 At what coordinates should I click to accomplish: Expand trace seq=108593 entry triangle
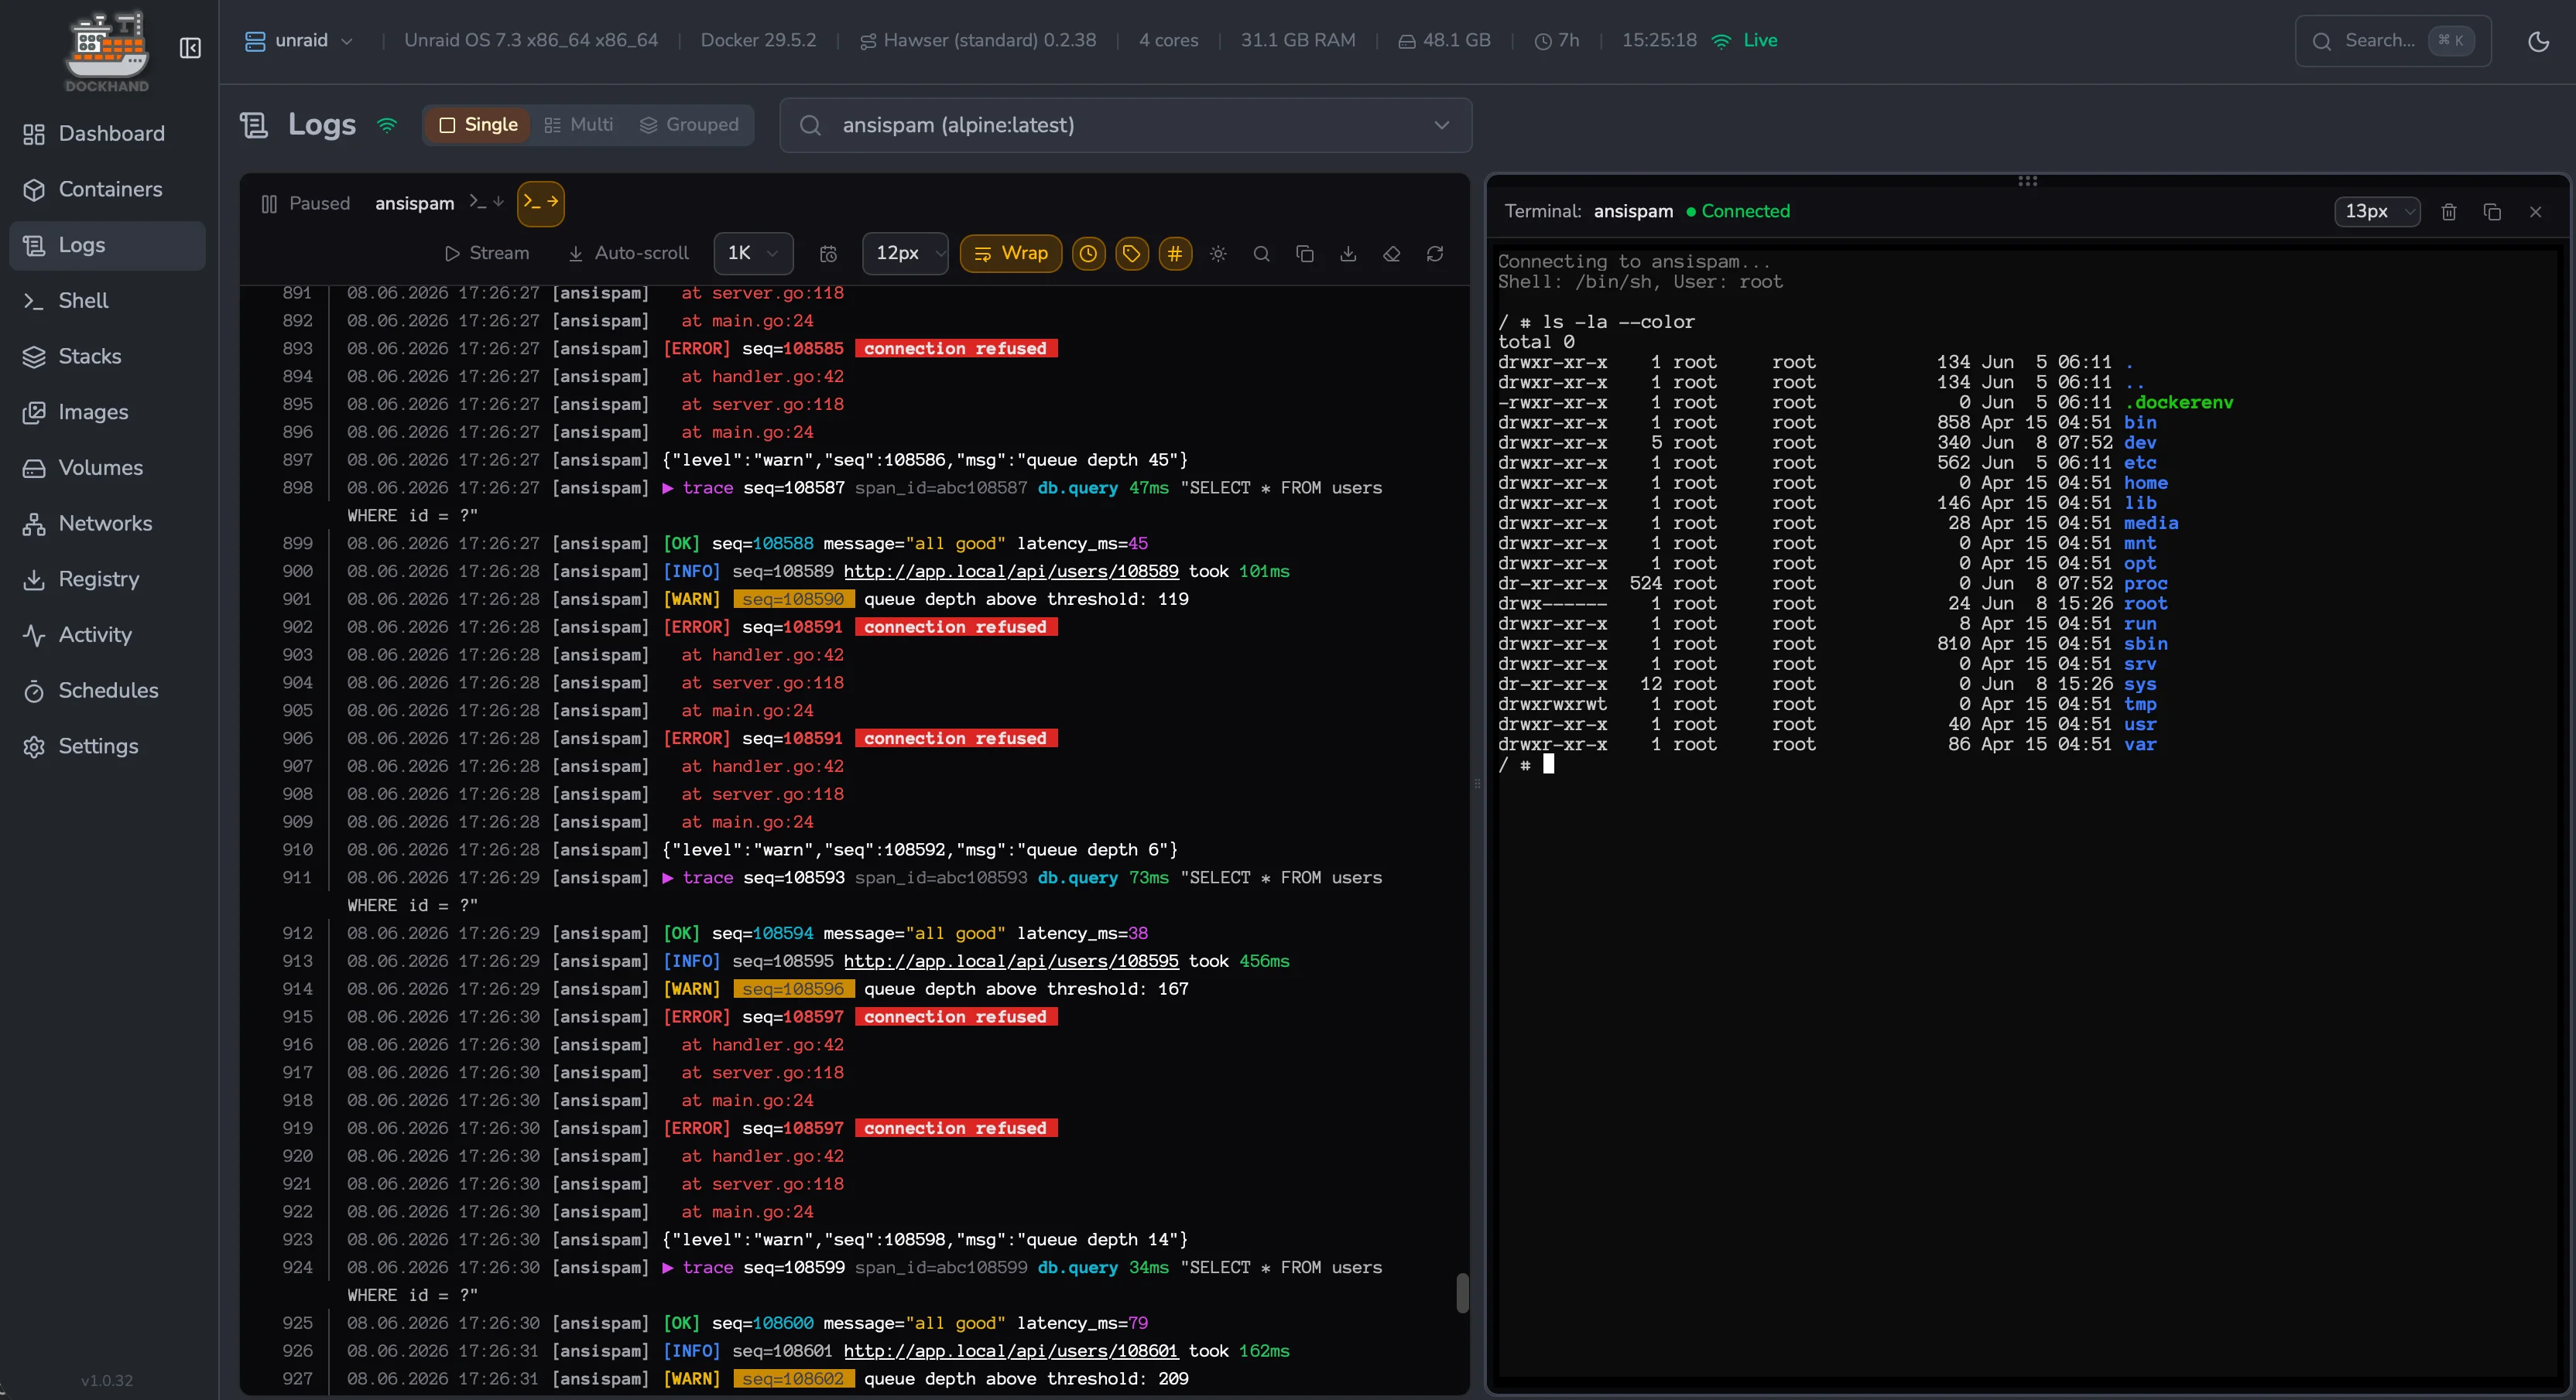(x=668, y=877)
